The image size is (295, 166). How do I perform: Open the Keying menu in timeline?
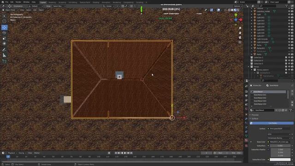[x=22, y=153]
